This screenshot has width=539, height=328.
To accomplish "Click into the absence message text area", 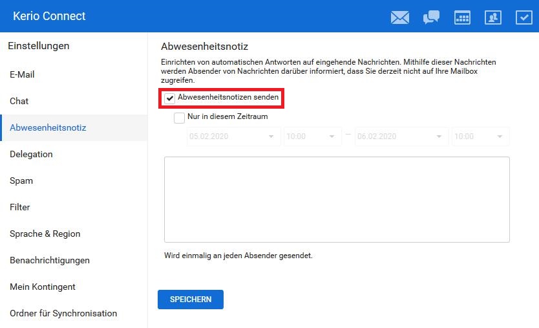I will (337, 199).
